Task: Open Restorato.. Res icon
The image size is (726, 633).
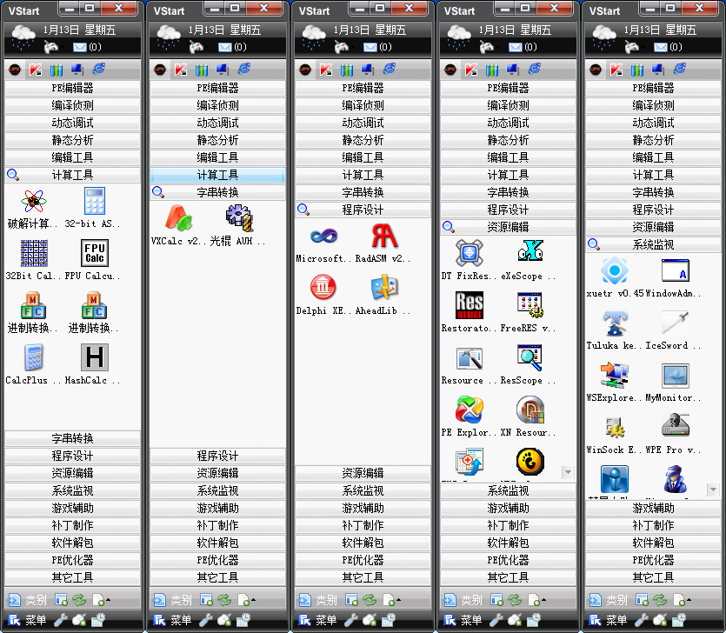Action: pyautogui.click(x=469, y=305)
